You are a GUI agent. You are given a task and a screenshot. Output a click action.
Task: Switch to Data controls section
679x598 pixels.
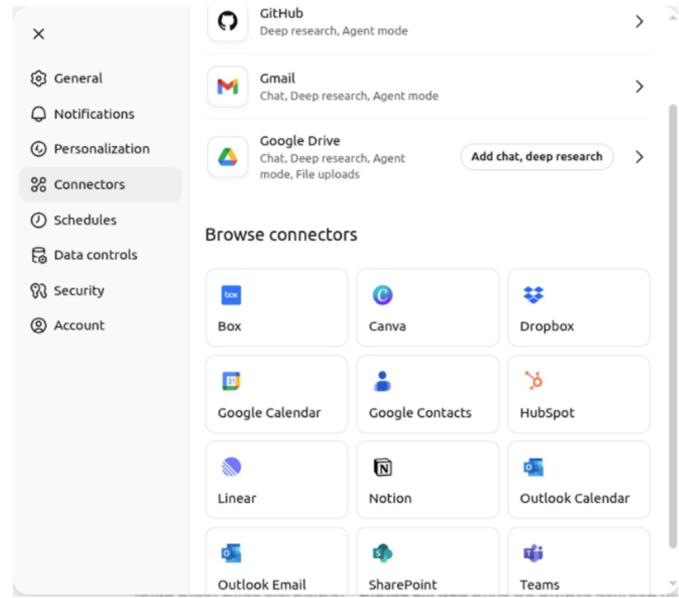pyautogui.click(x=95, y=255)
